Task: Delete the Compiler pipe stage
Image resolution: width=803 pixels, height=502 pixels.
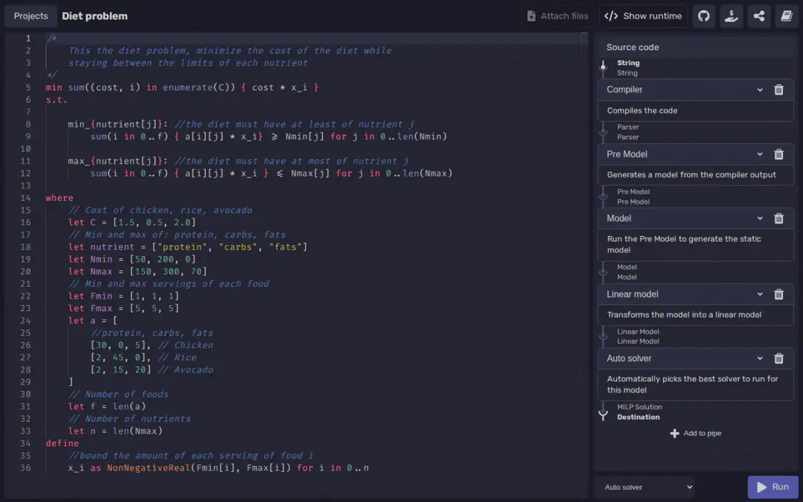Action: point(779,90)
